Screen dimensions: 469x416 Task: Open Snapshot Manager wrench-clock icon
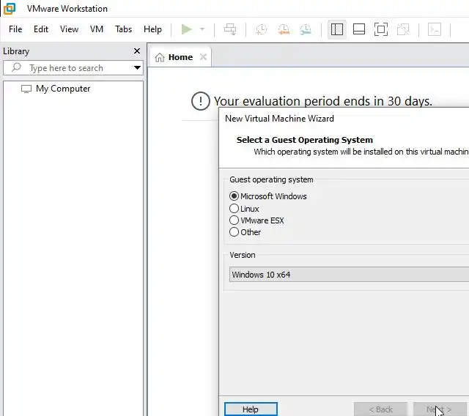[306, 29]
